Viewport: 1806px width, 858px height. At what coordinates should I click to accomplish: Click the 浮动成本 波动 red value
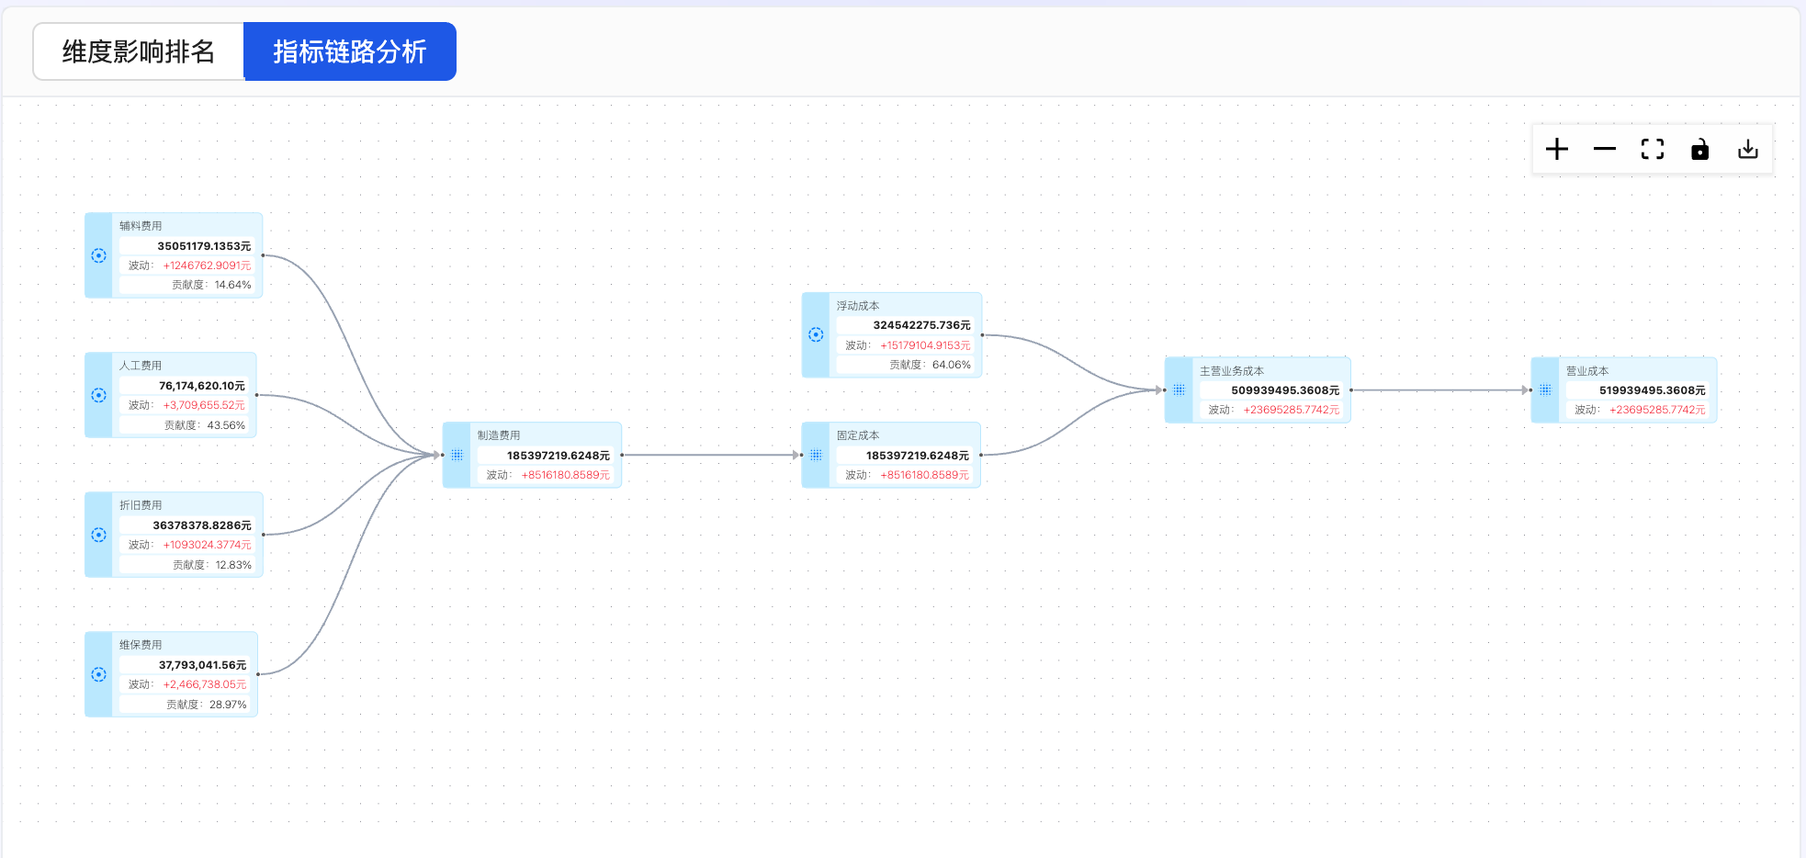click(925, 345)
